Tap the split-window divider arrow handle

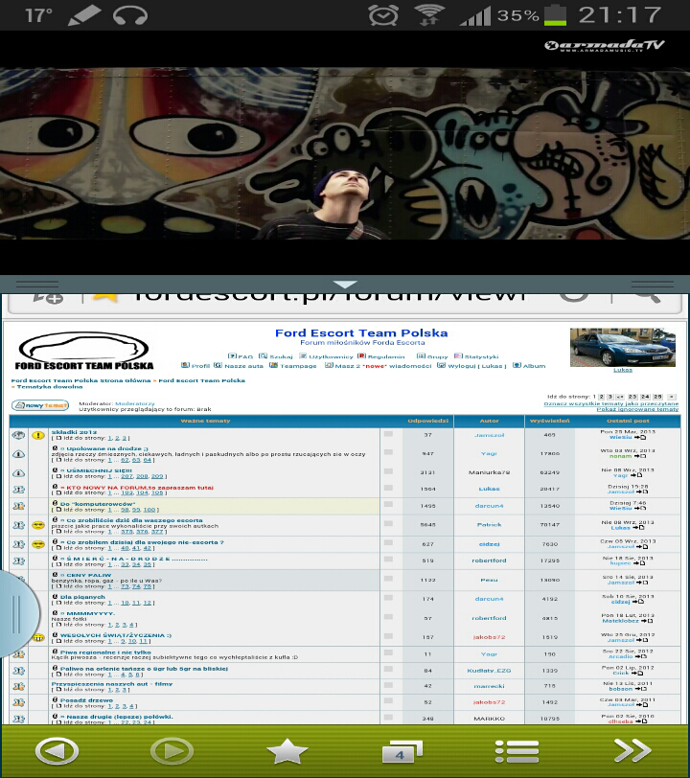tap(345, 284)
